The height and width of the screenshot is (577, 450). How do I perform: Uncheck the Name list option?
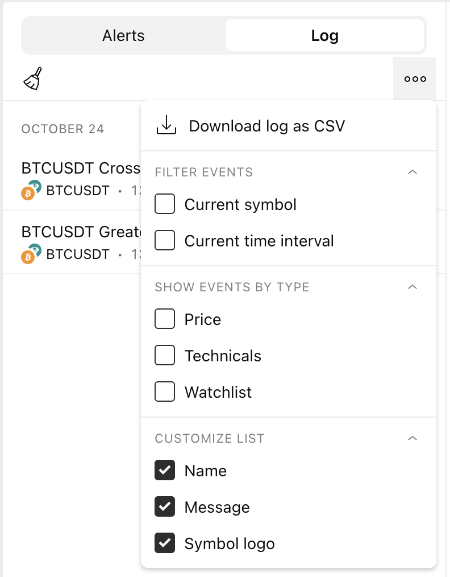point(165,471)
